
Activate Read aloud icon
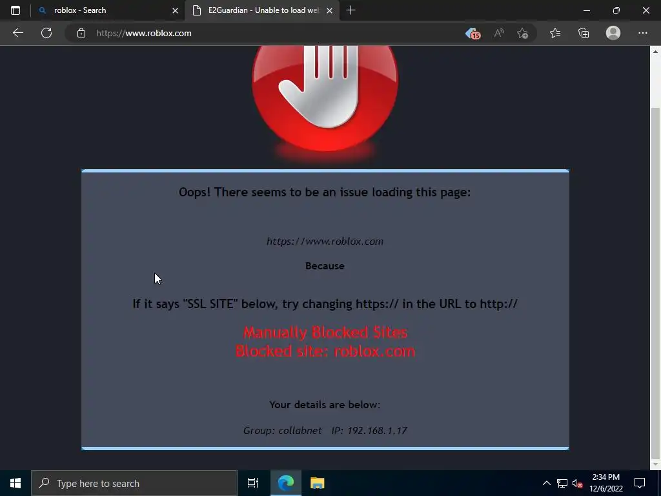(499, 33)
